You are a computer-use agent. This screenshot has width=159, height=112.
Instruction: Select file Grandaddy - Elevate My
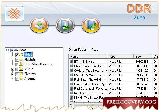90,84
